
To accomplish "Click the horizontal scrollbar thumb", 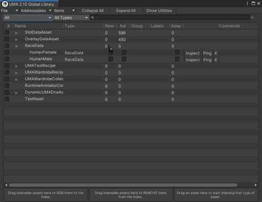I will [123, 185].
